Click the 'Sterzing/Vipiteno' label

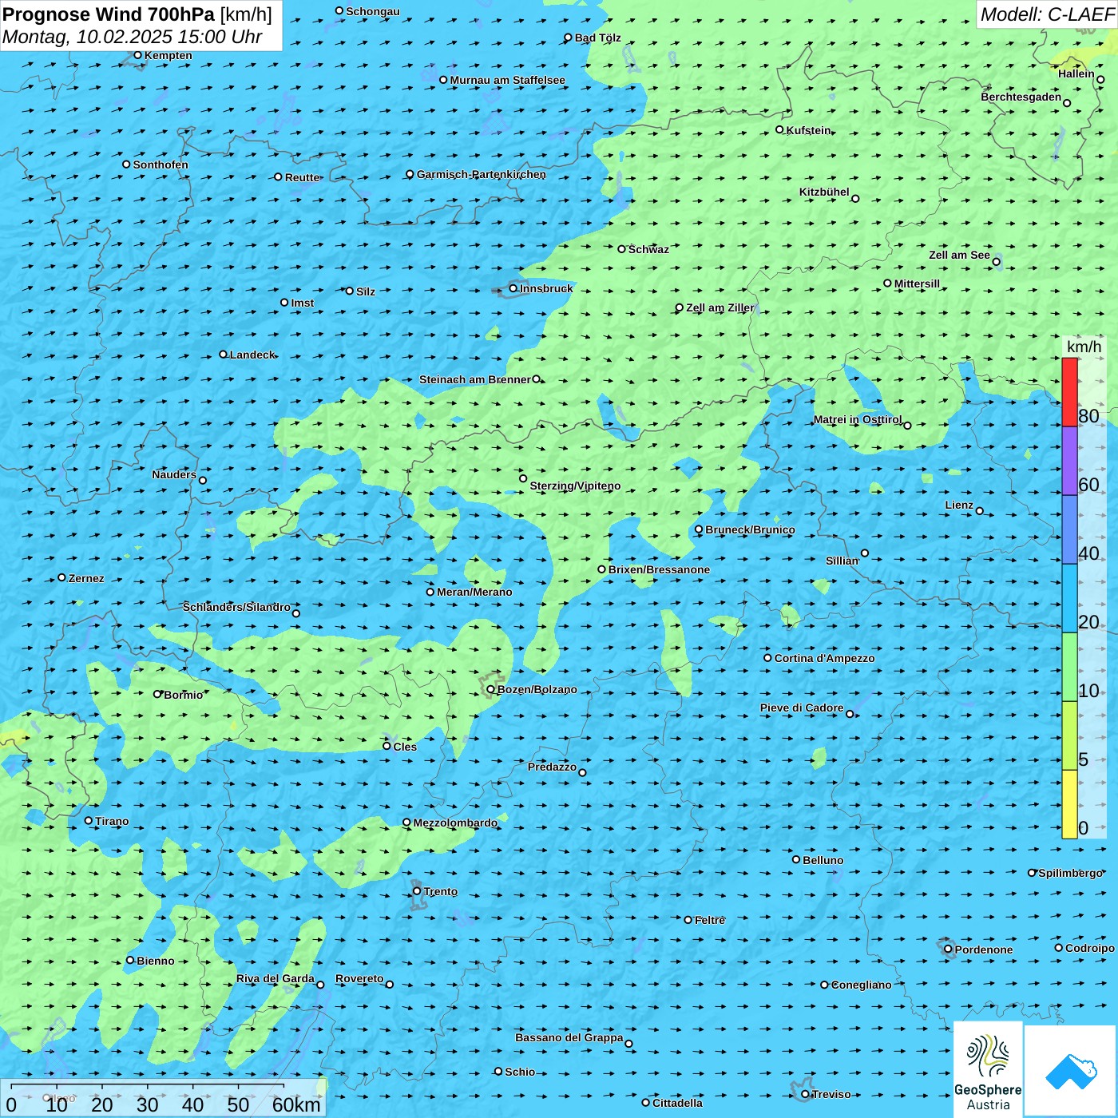pyautogui.click(x=575, y=486)
